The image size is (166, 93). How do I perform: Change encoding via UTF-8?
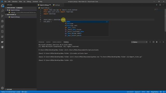click(x=143, y=92)
